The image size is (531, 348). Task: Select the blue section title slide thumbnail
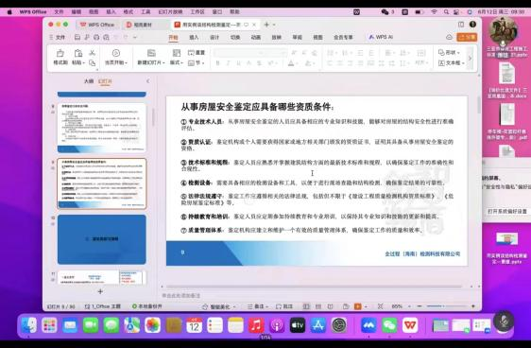click(102, 239)
